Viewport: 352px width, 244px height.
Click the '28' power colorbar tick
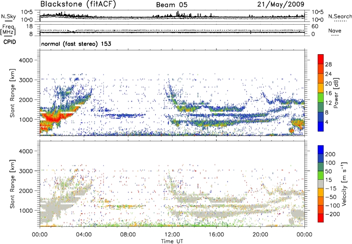(x=328, y=64)
